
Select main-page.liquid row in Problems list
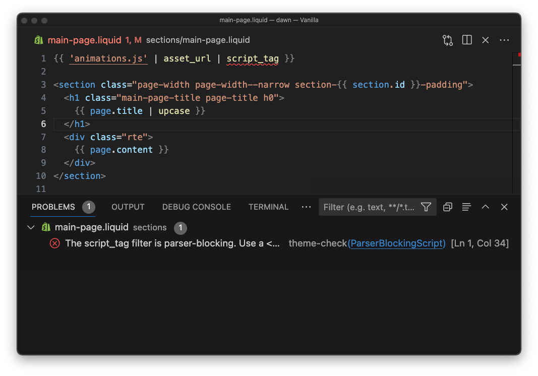click(269, 227)
